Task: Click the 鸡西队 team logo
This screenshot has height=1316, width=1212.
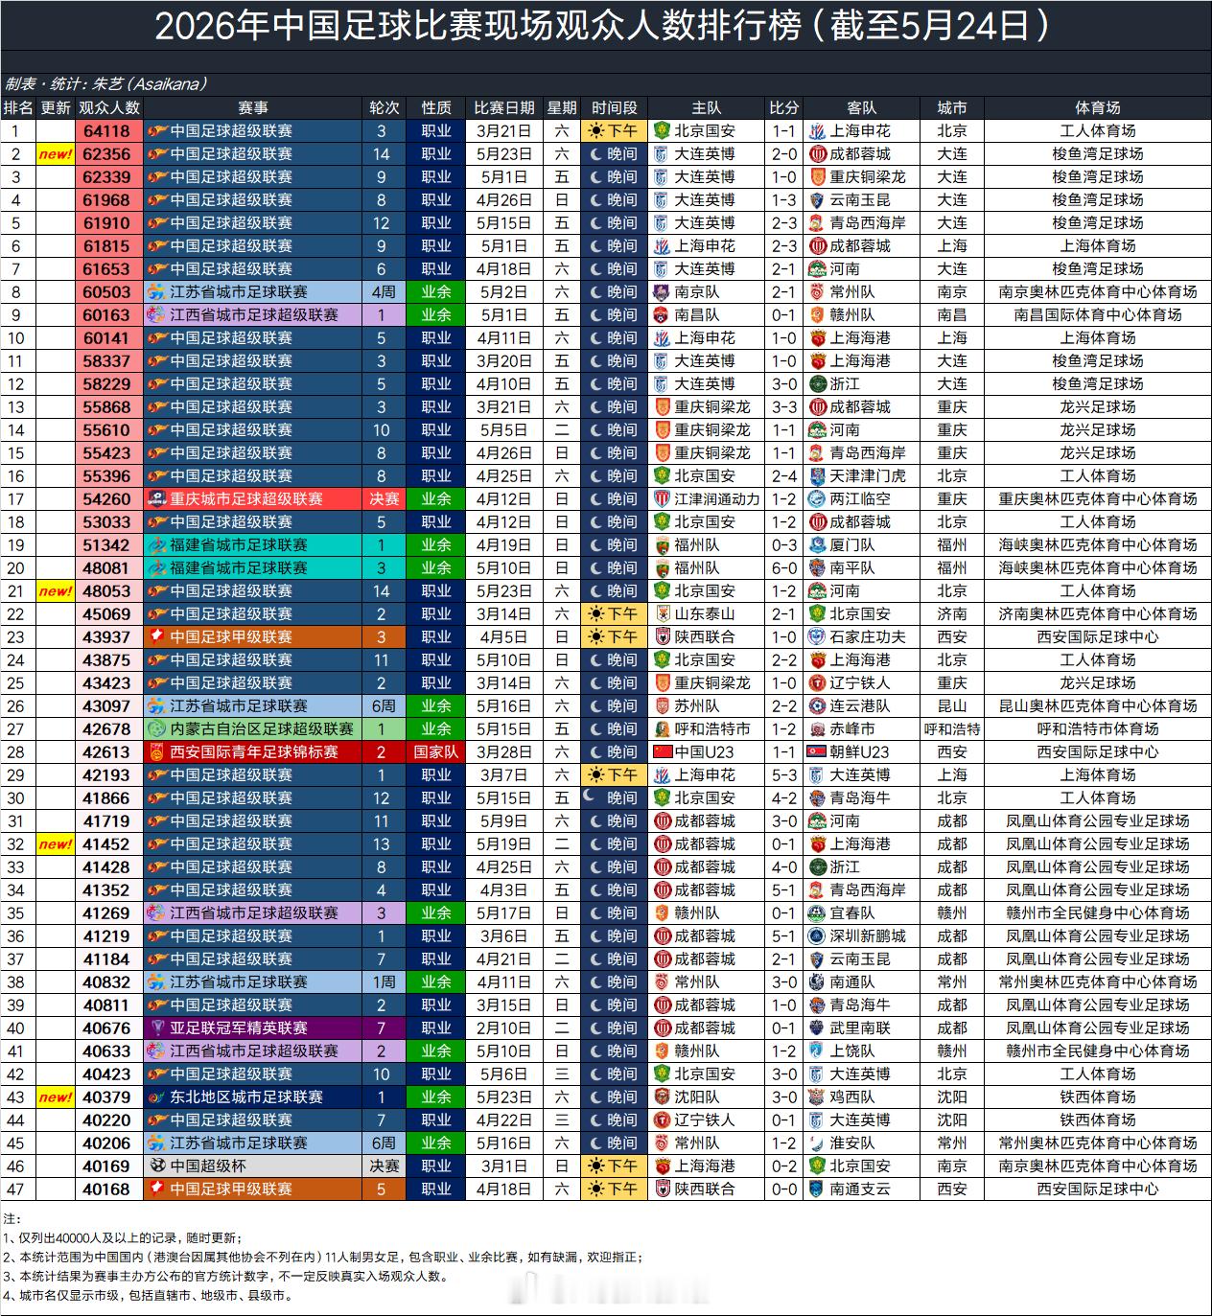Action: coord(817,1097)
